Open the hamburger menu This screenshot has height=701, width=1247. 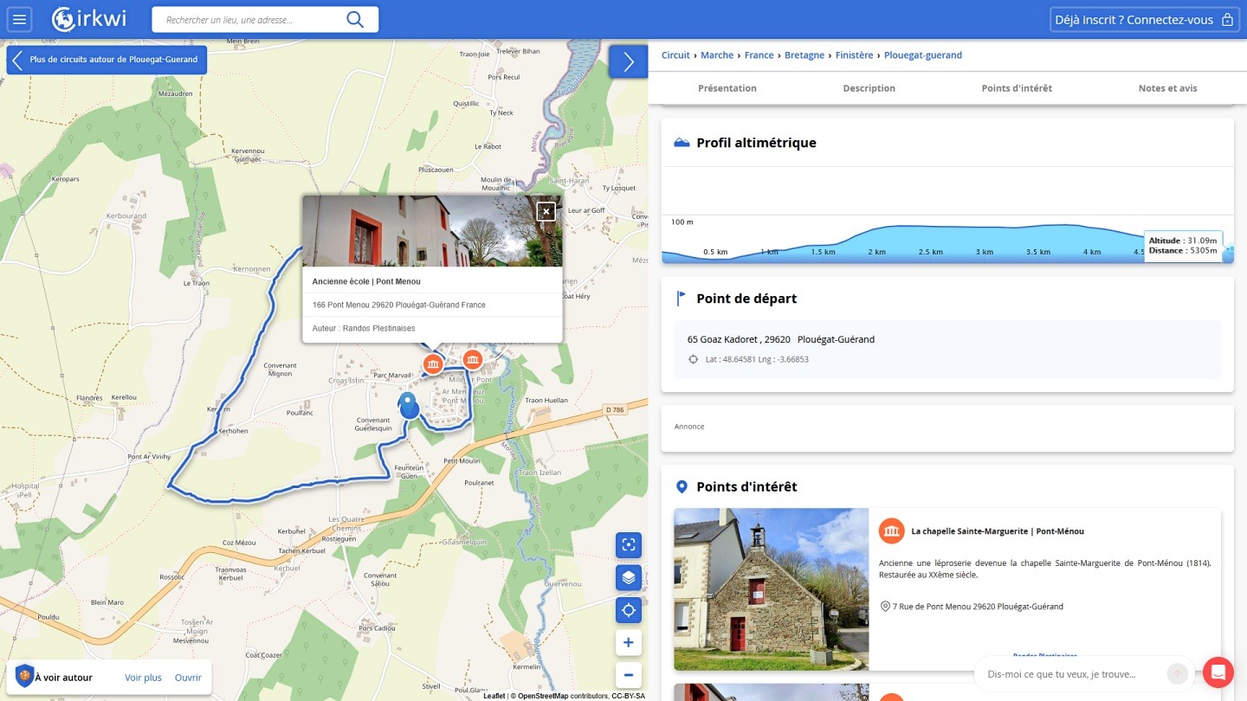point(19,19)
